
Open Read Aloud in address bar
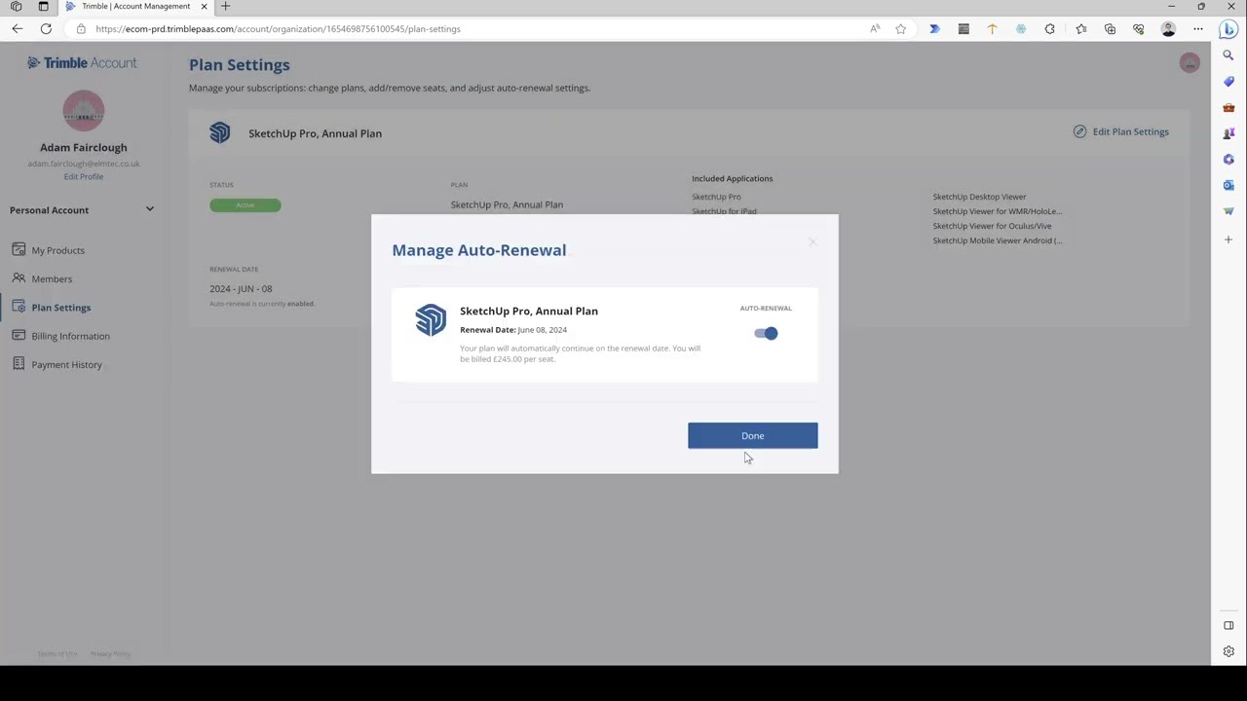[875, 29]
